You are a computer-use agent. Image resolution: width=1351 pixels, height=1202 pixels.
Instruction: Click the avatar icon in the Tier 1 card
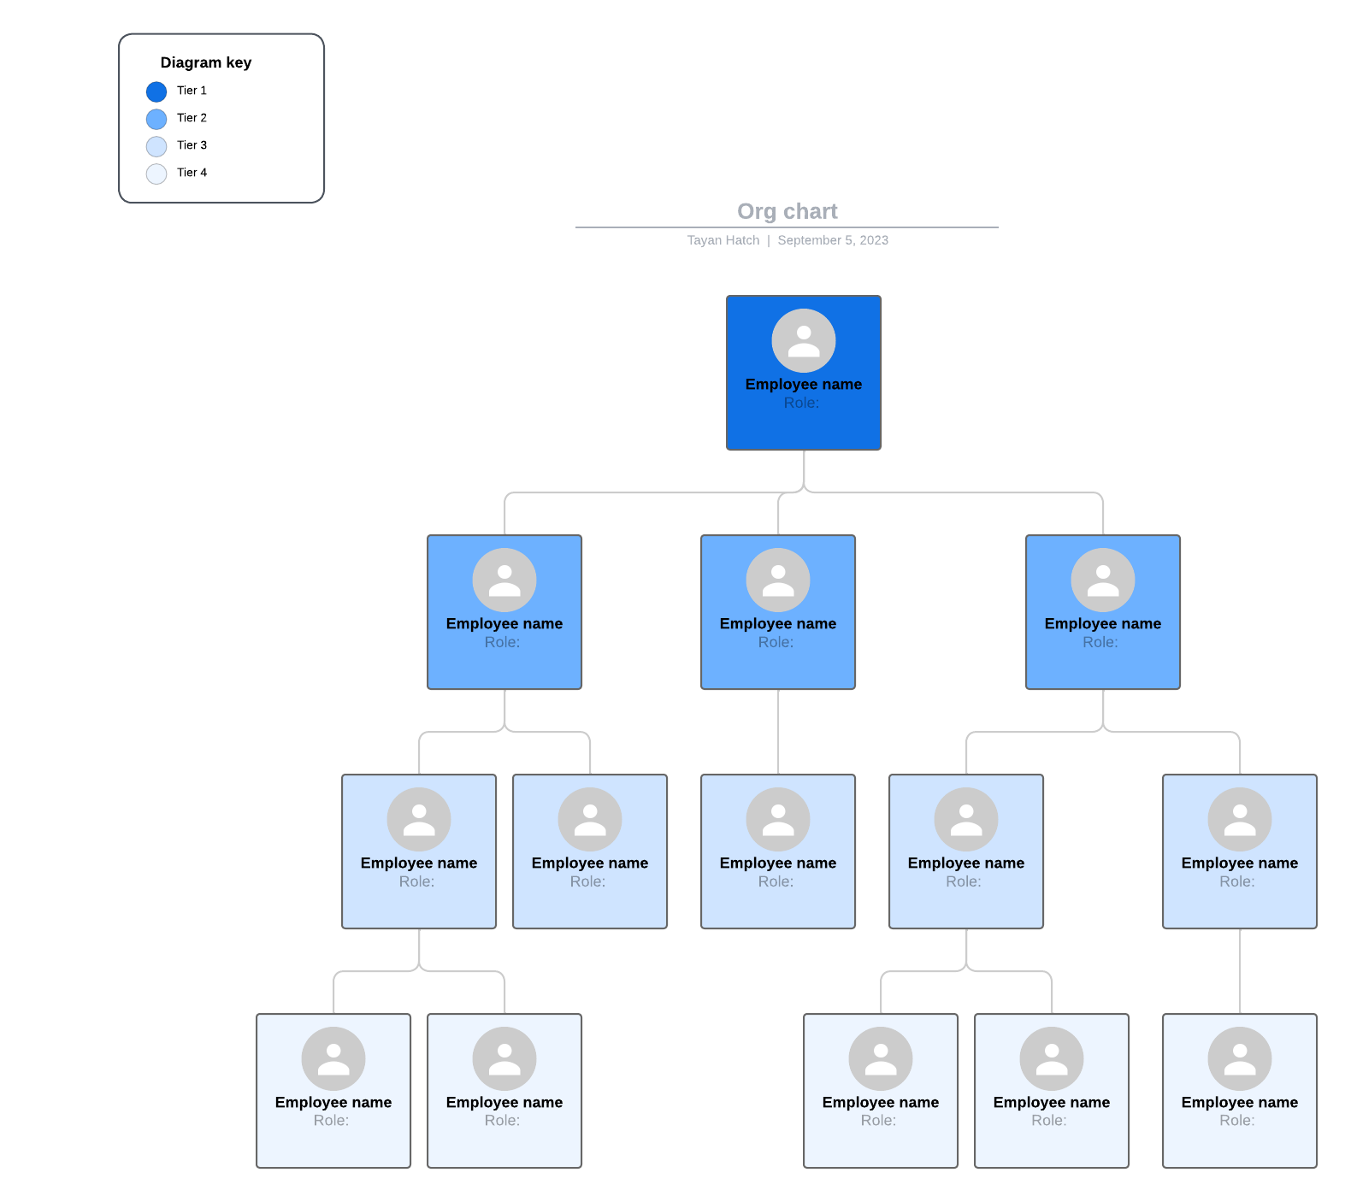[803, 340]
